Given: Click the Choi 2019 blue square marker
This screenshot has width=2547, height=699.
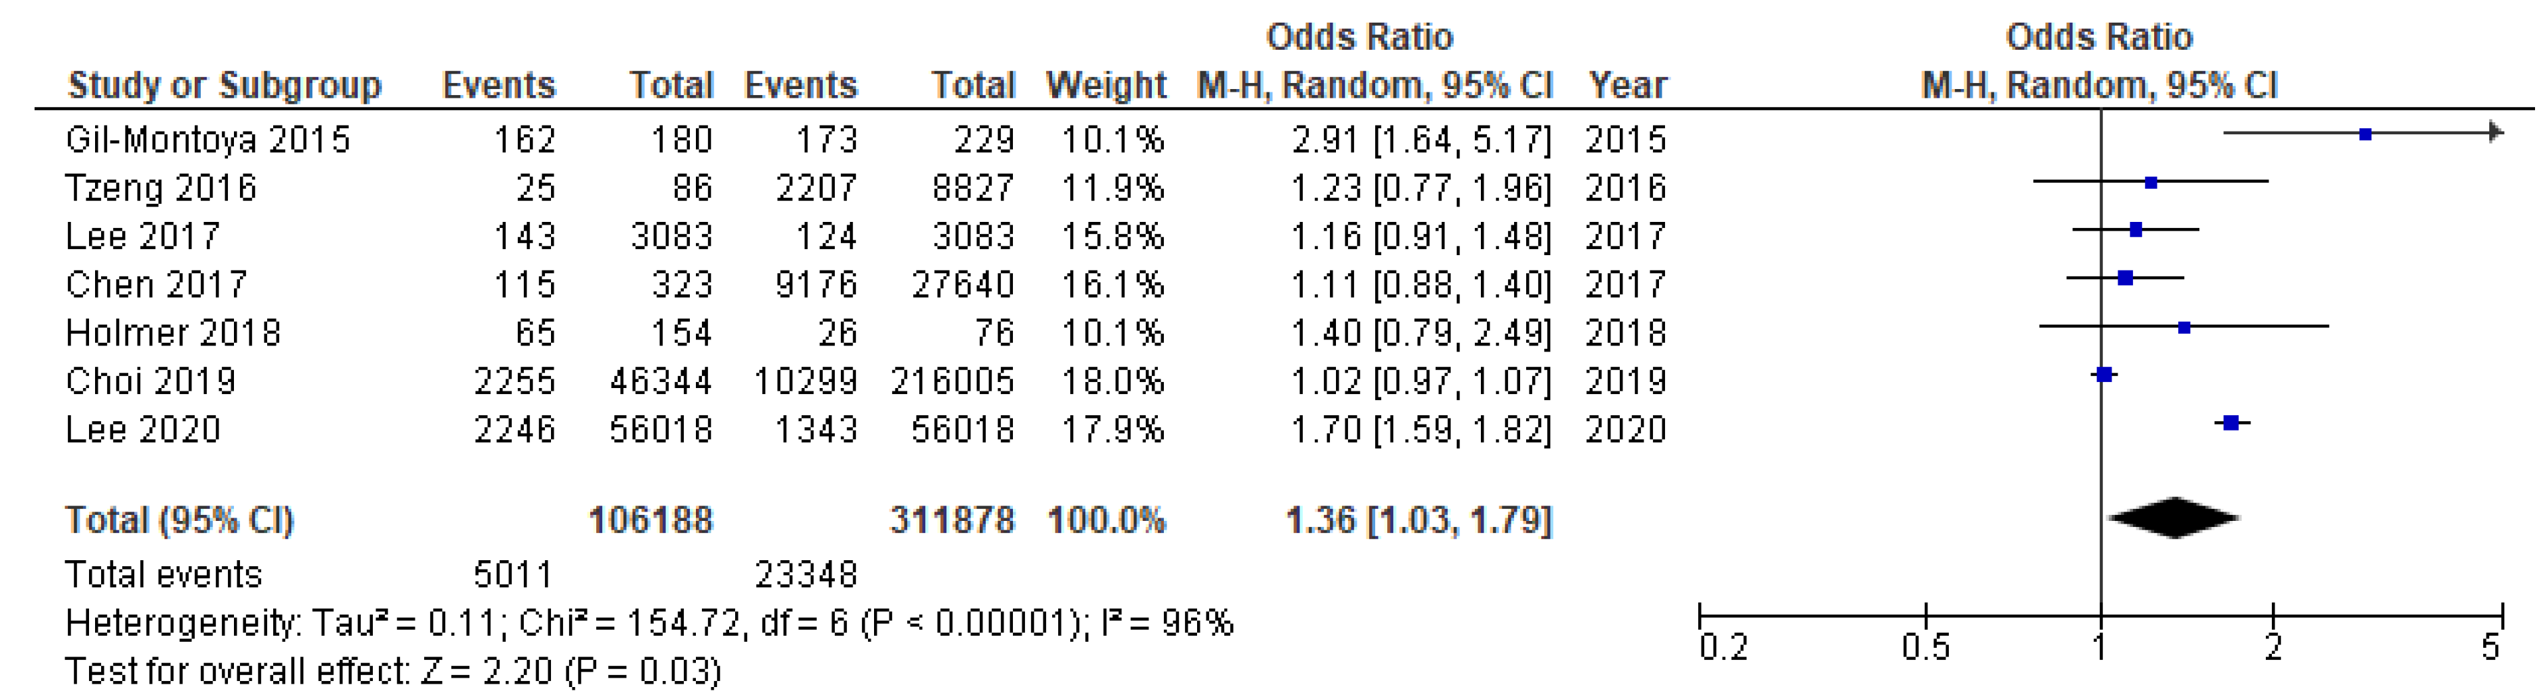Looking at the screenshot, I should (2104, 375).
